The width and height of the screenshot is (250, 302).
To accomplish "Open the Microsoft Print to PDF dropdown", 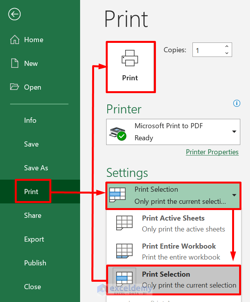I will point(173,132).
